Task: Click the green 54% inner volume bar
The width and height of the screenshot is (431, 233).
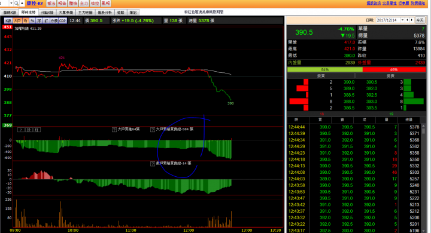Action: pos(325,70)
